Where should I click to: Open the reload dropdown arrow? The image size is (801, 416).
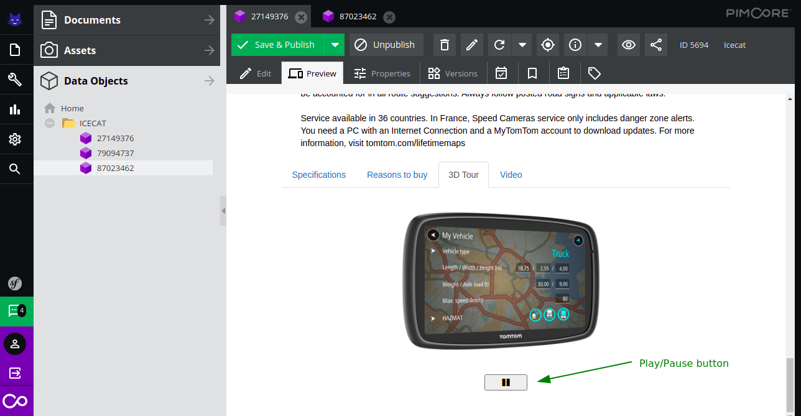point(522,45)
